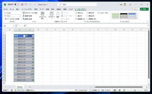The image size is (152, 94).
Task: Toggle the 縞模様 (列) checkbox
Action: tap(87, 19)
